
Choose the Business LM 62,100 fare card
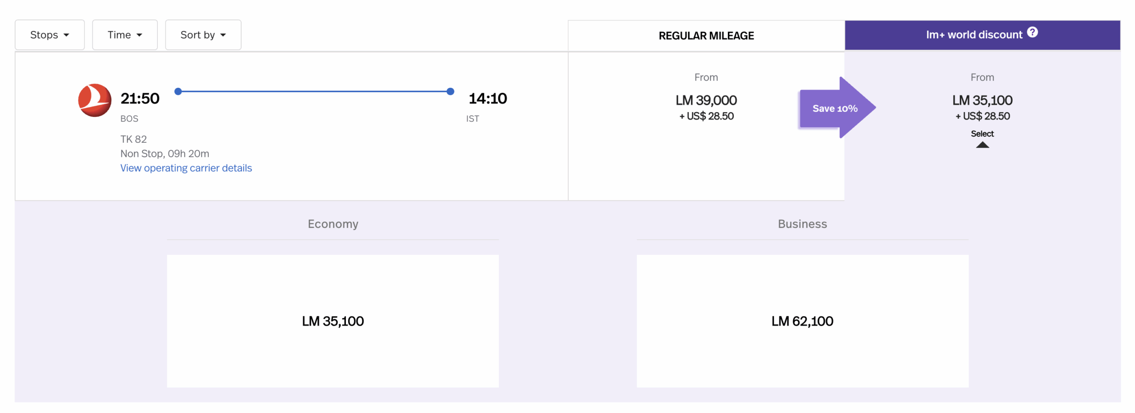point(802,321)
